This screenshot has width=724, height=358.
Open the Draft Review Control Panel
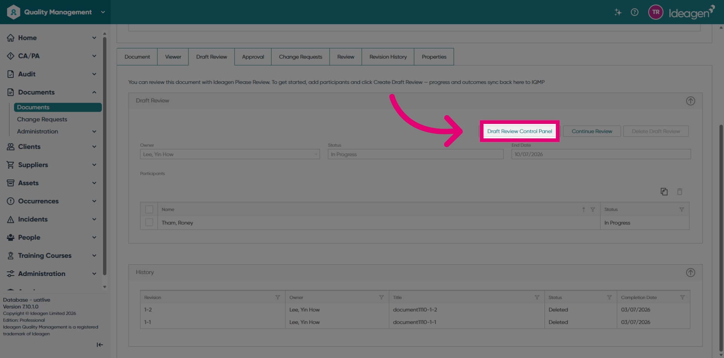[520, 131]
